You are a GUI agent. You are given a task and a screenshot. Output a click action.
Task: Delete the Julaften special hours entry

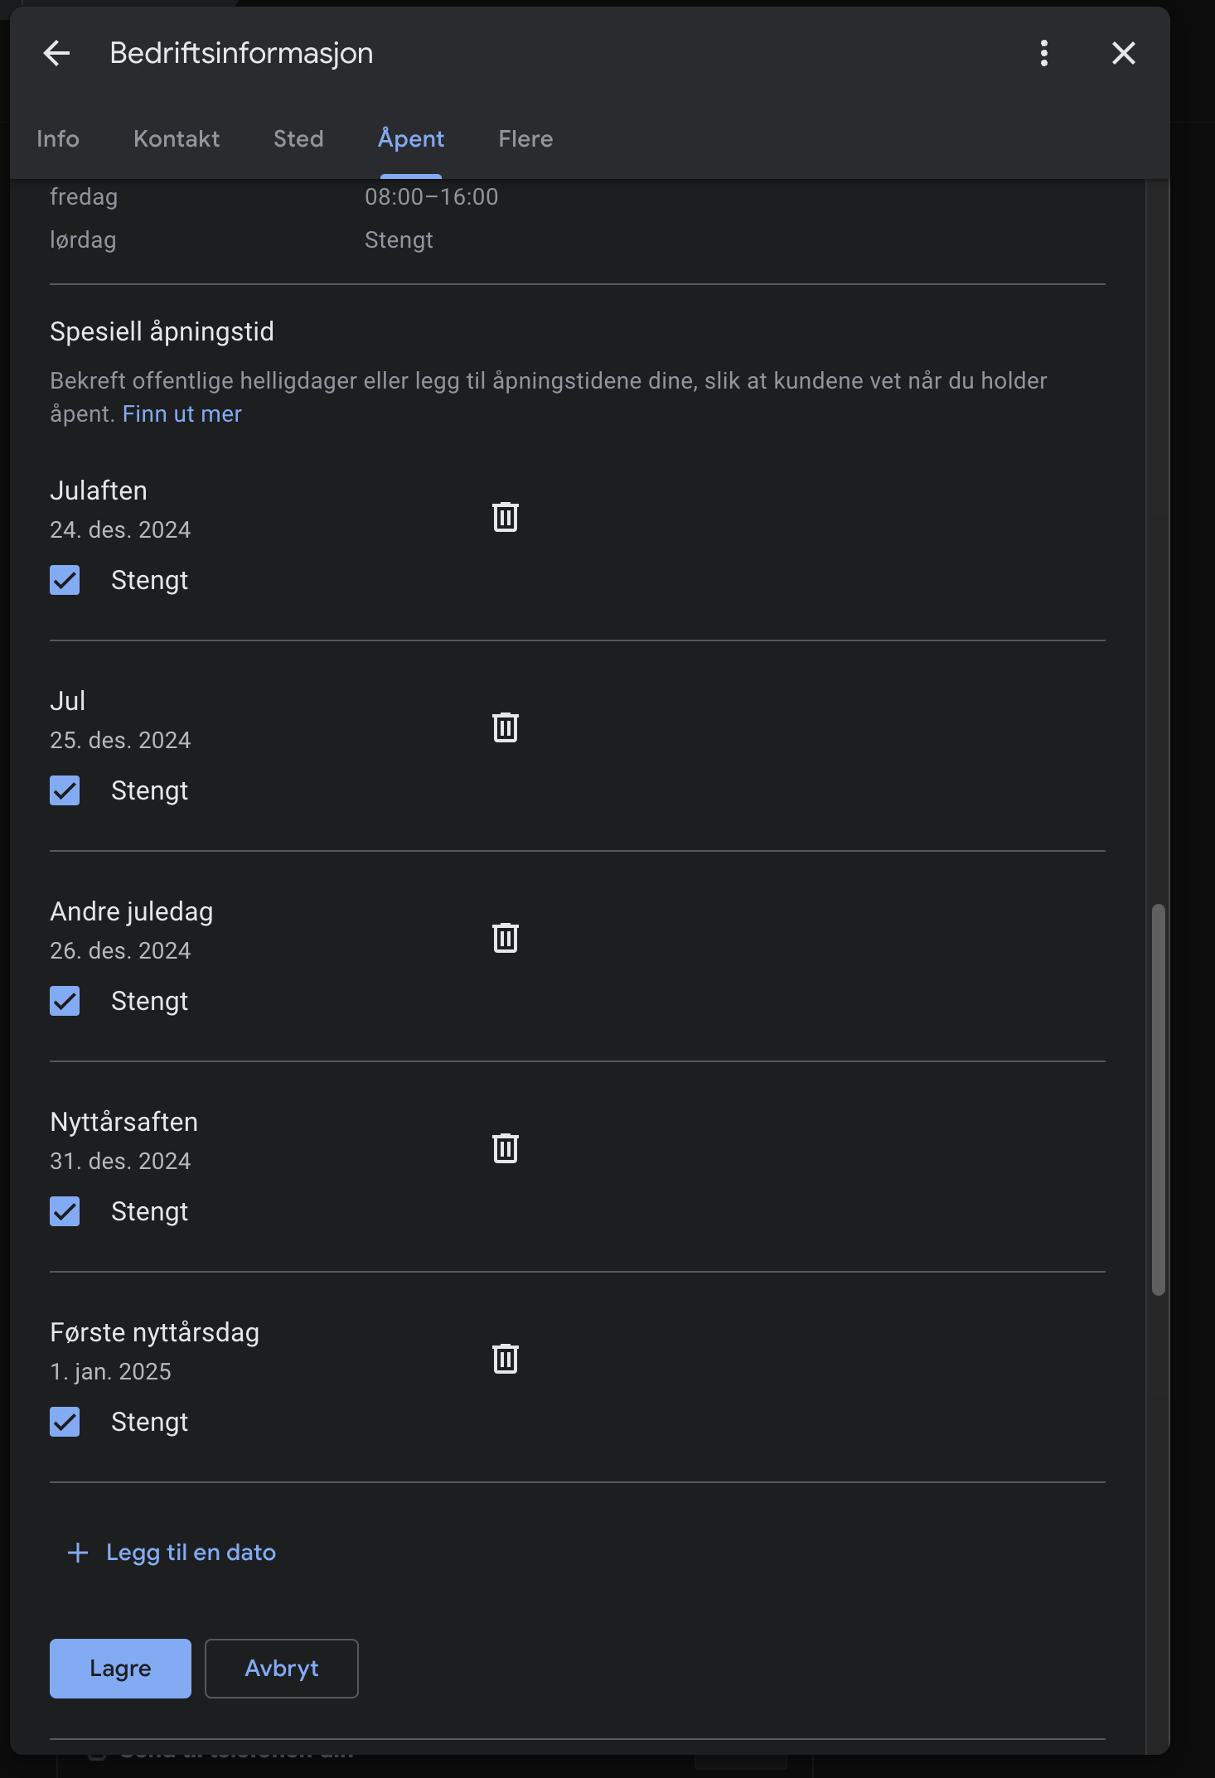coord(506,517)
